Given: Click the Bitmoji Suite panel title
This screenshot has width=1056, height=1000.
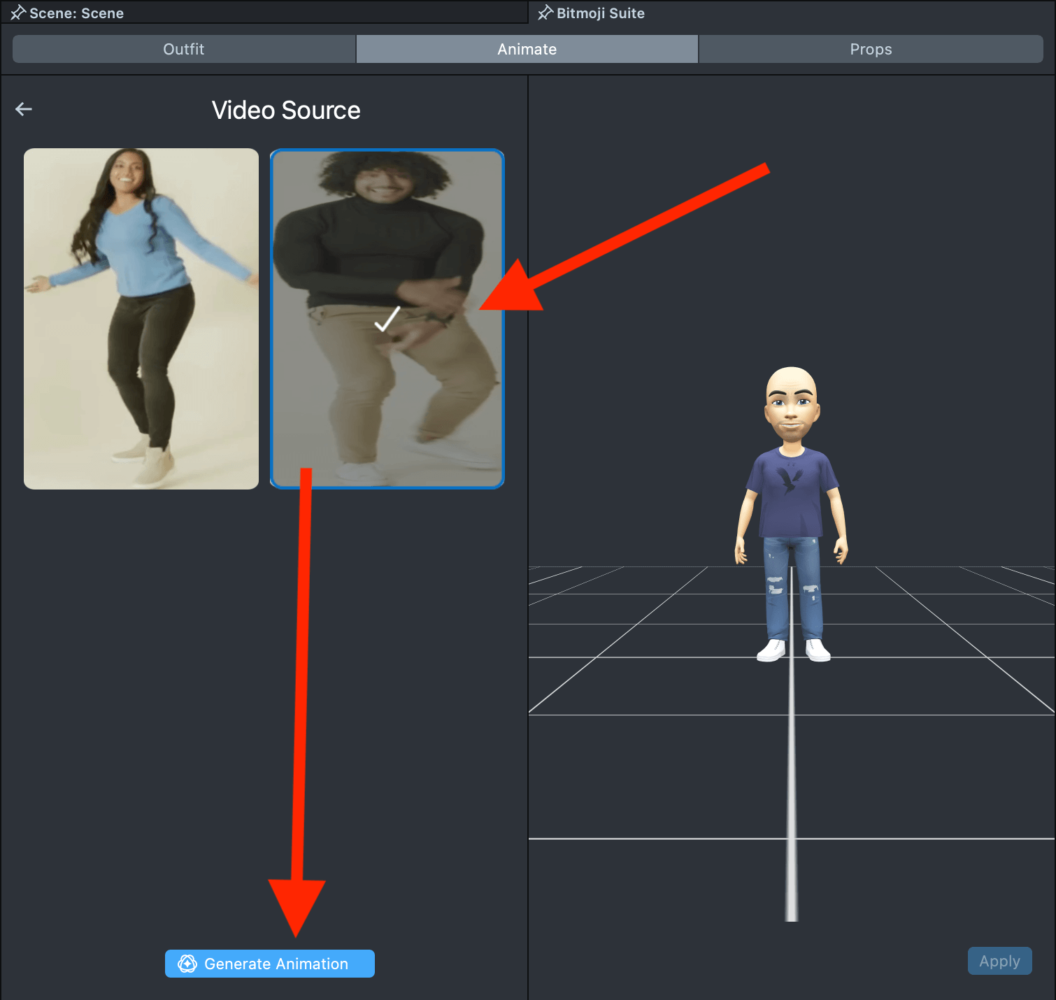Looking at the screenshot, I should 600,13.
